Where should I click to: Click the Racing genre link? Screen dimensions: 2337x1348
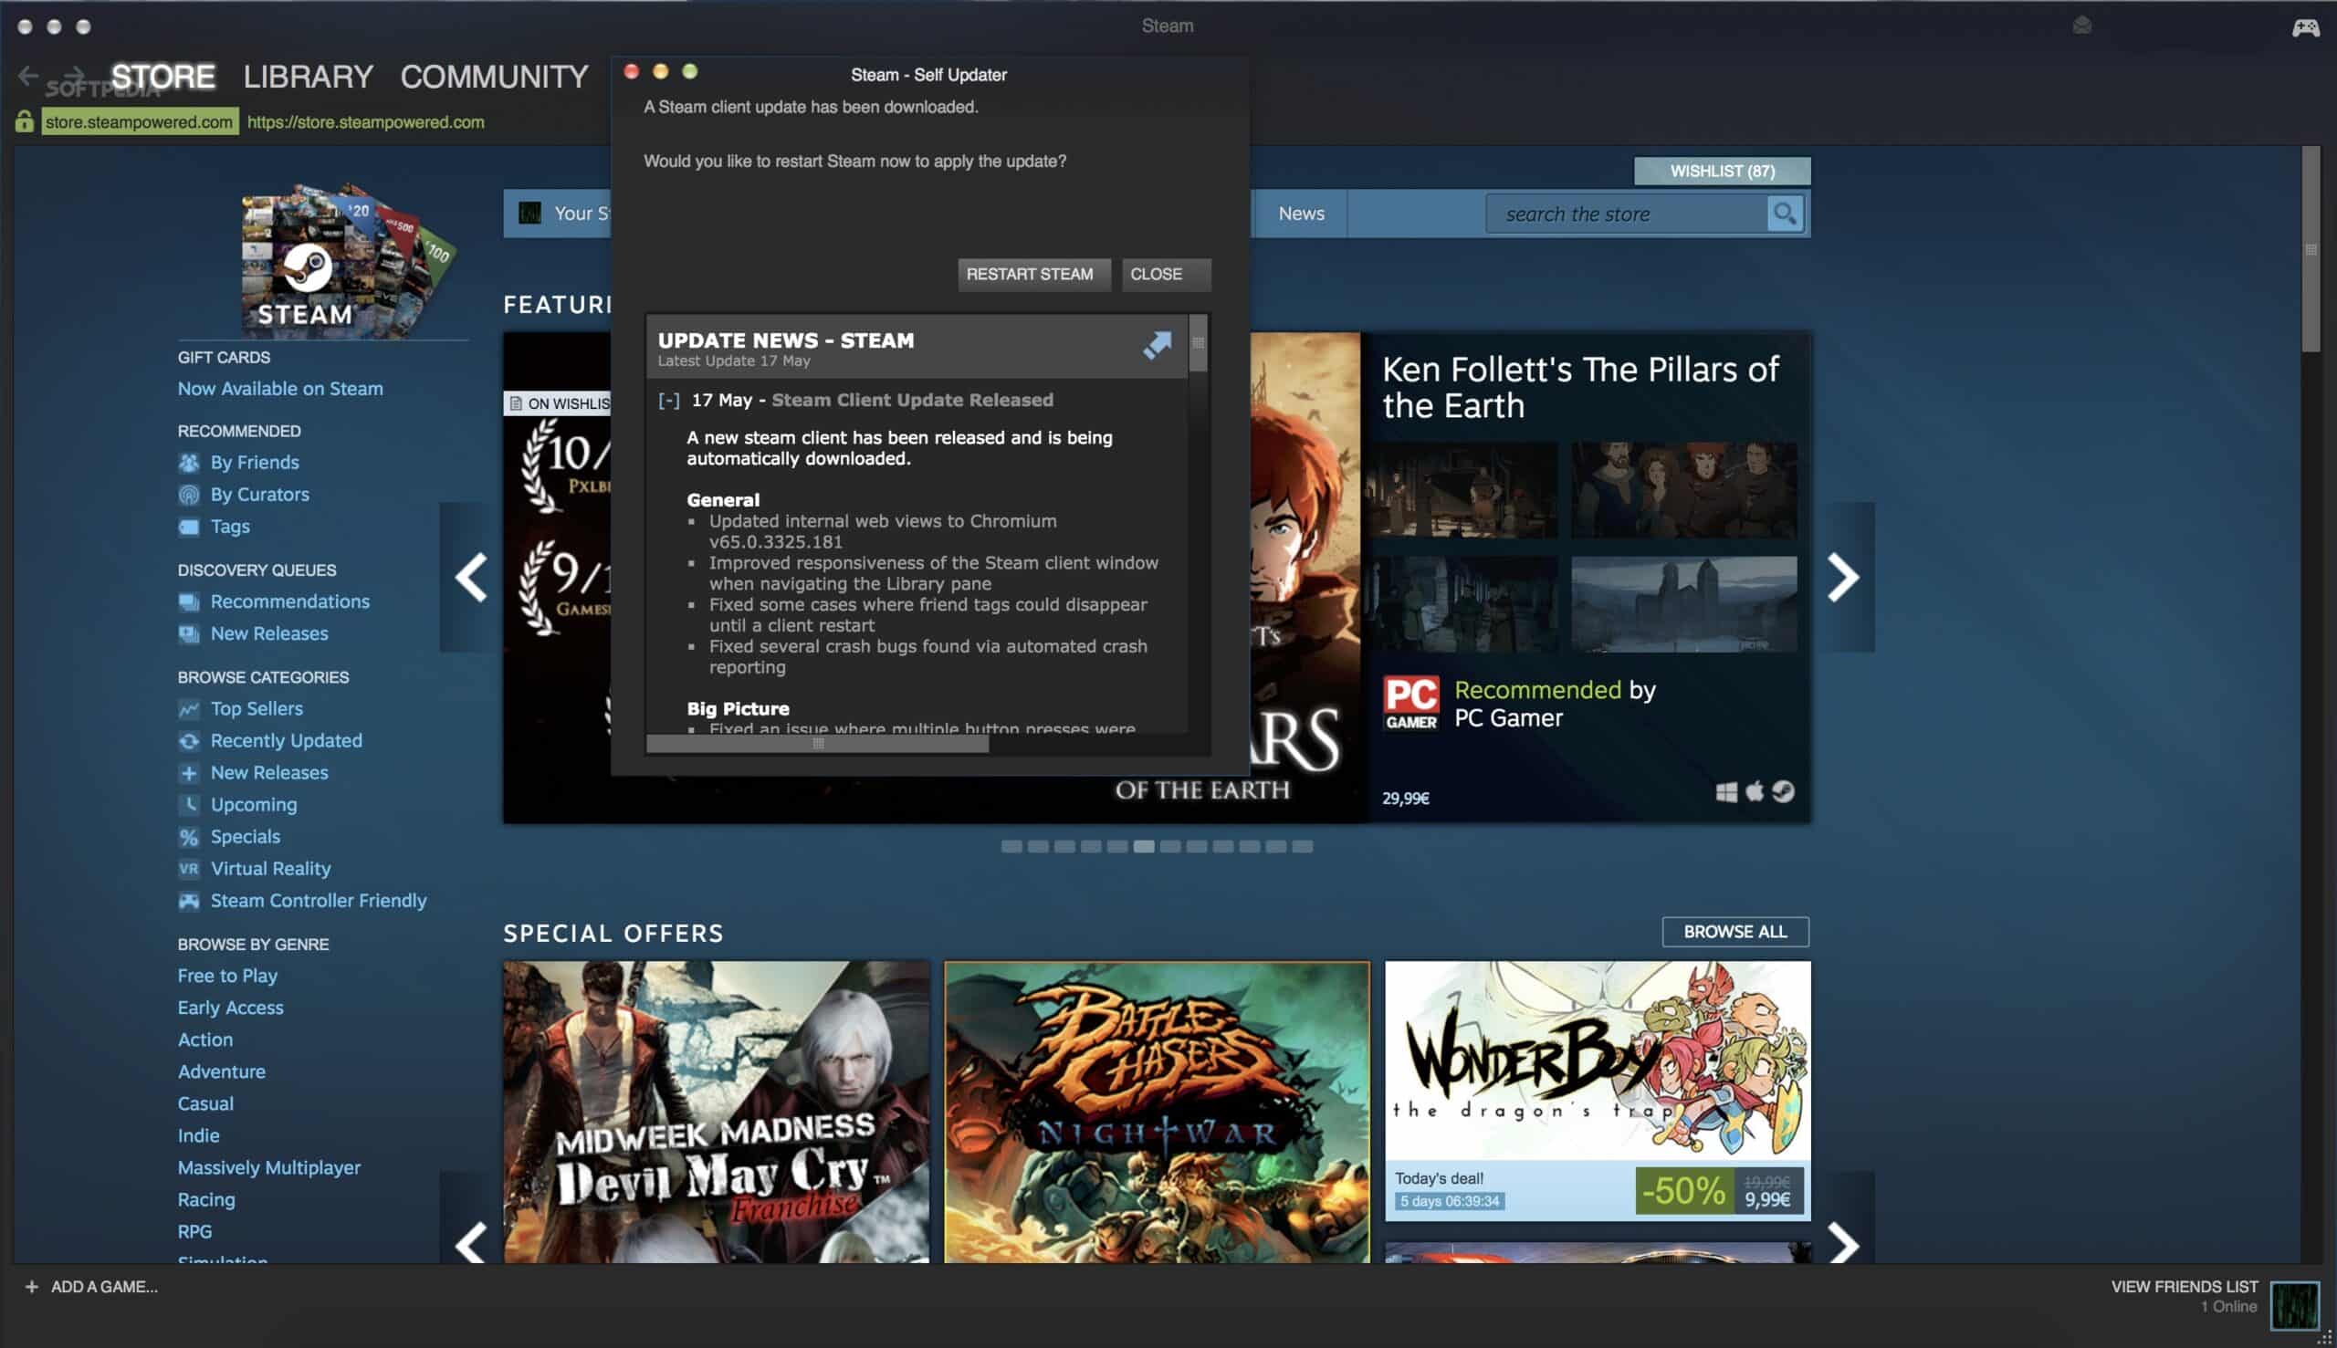pyautogui.click(x=206, y=1200)
